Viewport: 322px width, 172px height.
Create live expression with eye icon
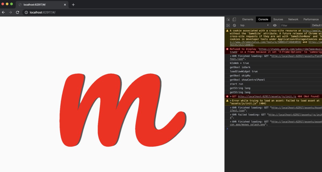[x=275, y=25]
